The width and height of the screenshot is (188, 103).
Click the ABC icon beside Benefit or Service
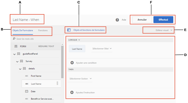click(x=27, y=99)
